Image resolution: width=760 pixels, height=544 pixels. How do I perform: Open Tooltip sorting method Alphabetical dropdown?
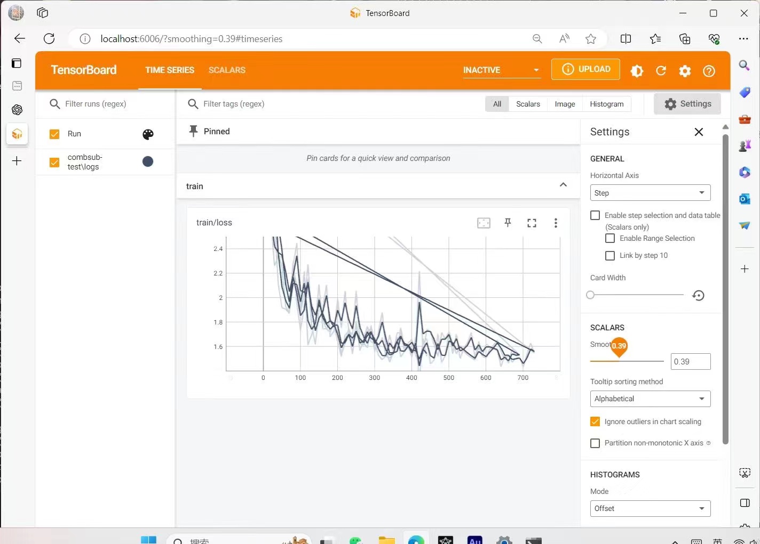(x=650, y=399)
